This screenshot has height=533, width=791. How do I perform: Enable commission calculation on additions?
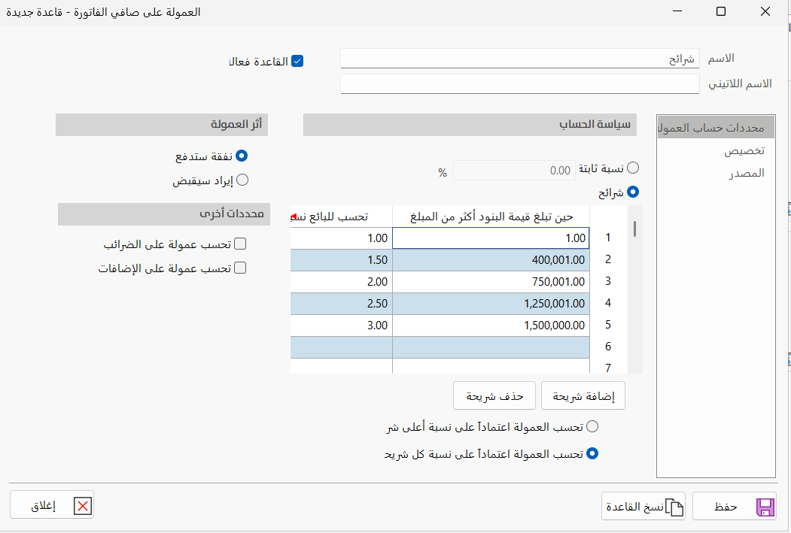coord(240,268)
